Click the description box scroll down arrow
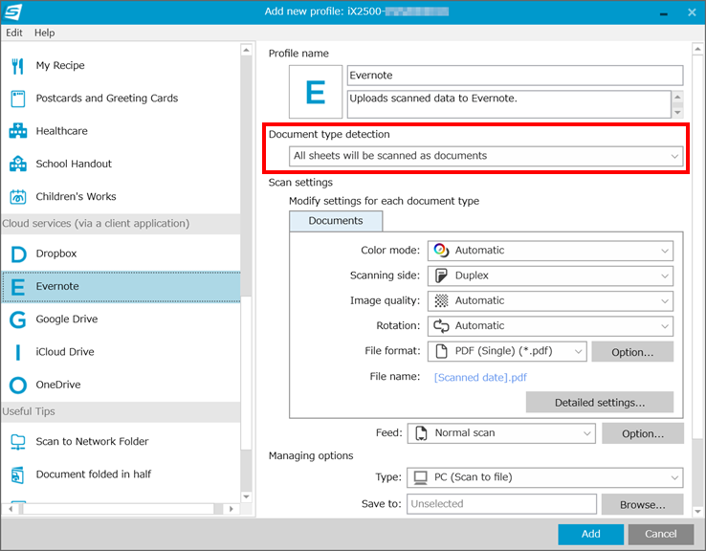 pyautogui.click(x=677, y=113)
